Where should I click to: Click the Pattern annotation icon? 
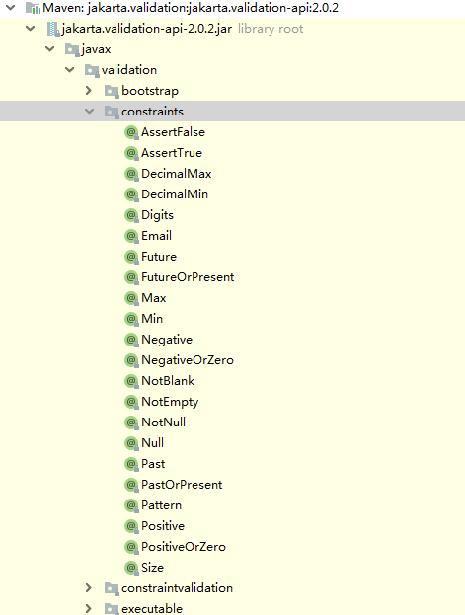point(132,505)
